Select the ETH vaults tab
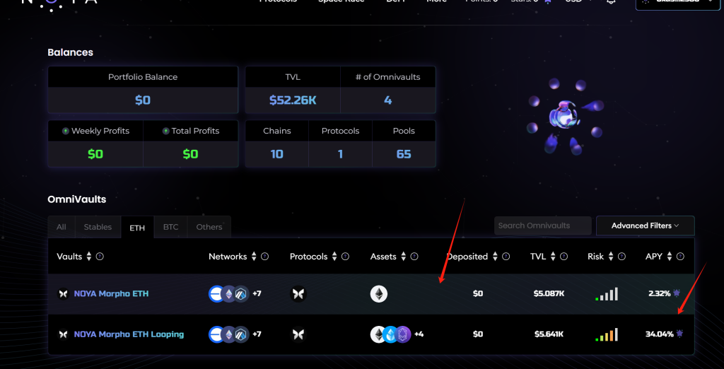724x369 pixels. coord(137,227)
